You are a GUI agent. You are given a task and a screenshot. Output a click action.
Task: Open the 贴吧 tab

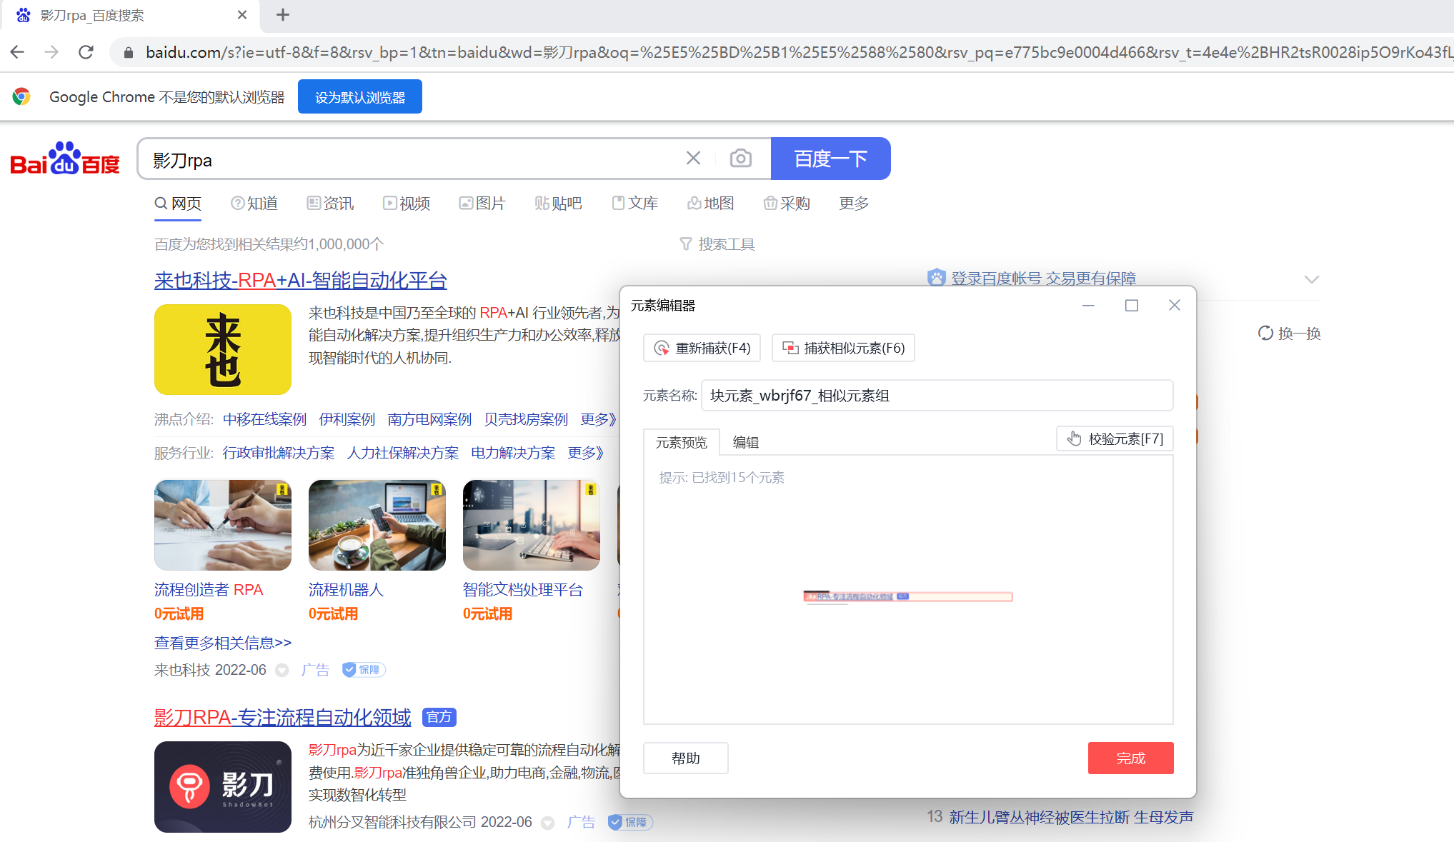[x=558, y=204]
